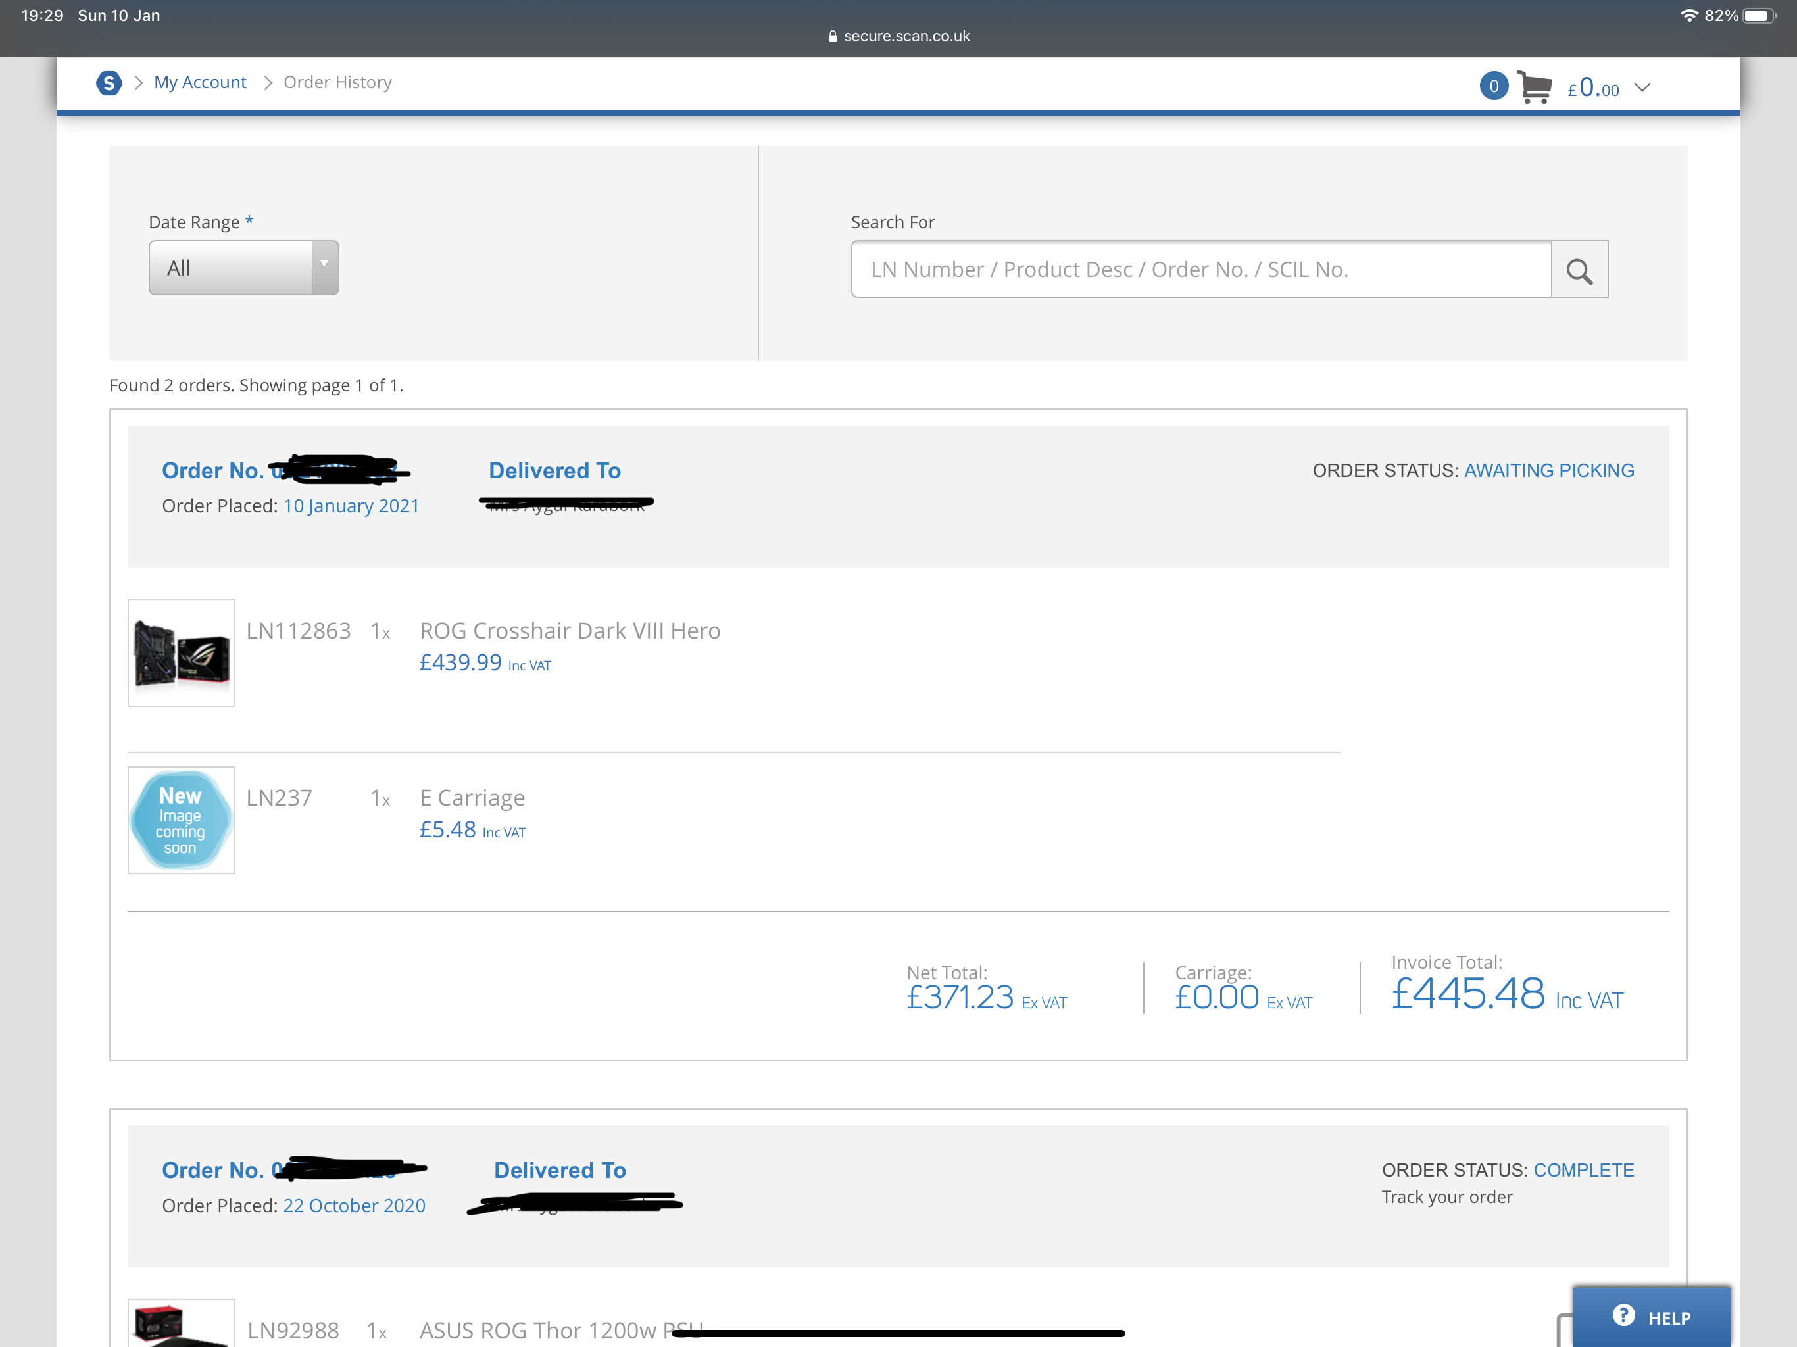
Task: Open ROG Crosshair Dark VIII Hero thumbnail
Action: [x=181, y=653]
